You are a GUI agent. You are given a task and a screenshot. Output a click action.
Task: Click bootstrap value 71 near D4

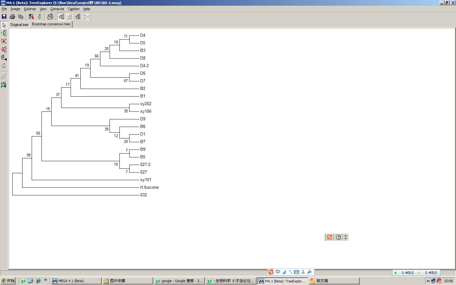pos(126,36)
